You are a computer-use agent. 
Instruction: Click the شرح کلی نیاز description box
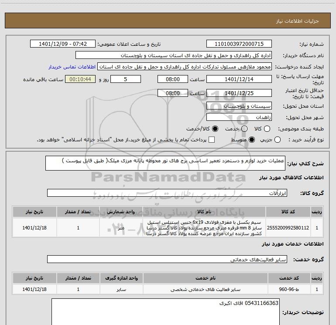(x=165, y=163)
